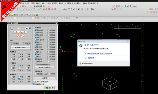The image size is (158, 94).
Task: Click the blue target crosshair icon
Action: (88, 9)
